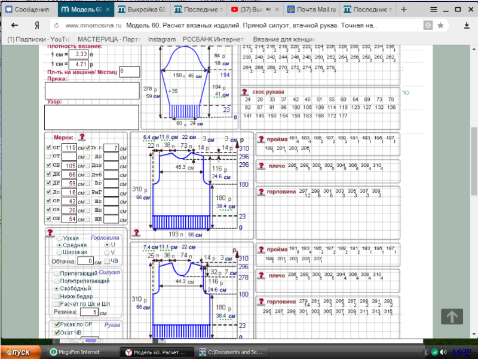This screenshot has width=478, height=359.
Task: Select the V neckline shape
Action: tap(108, 252)
